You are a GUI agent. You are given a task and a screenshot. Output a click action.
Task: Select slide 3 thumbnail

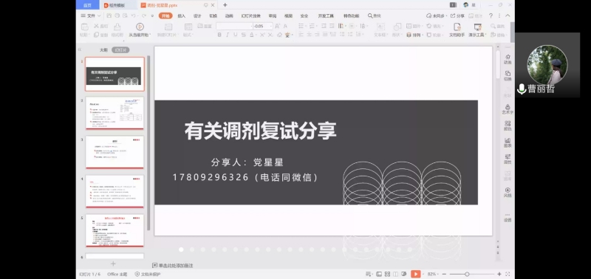pyautogui.click(x=115, y=152)
